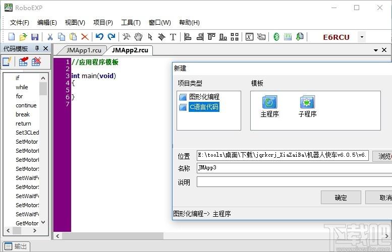Click the red X delete toolbar icon
The width and height of the screenshot is (392, 252).
85,37
